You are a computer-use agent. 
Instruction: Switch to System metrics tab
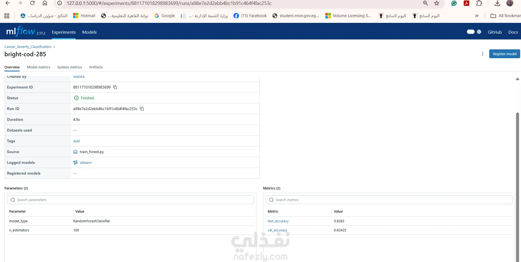(70, 67)
